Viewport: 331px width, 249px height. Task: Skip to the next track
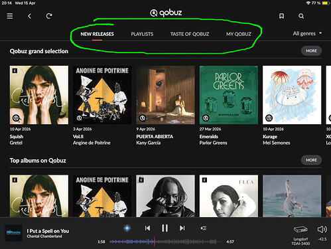(182, 228)
